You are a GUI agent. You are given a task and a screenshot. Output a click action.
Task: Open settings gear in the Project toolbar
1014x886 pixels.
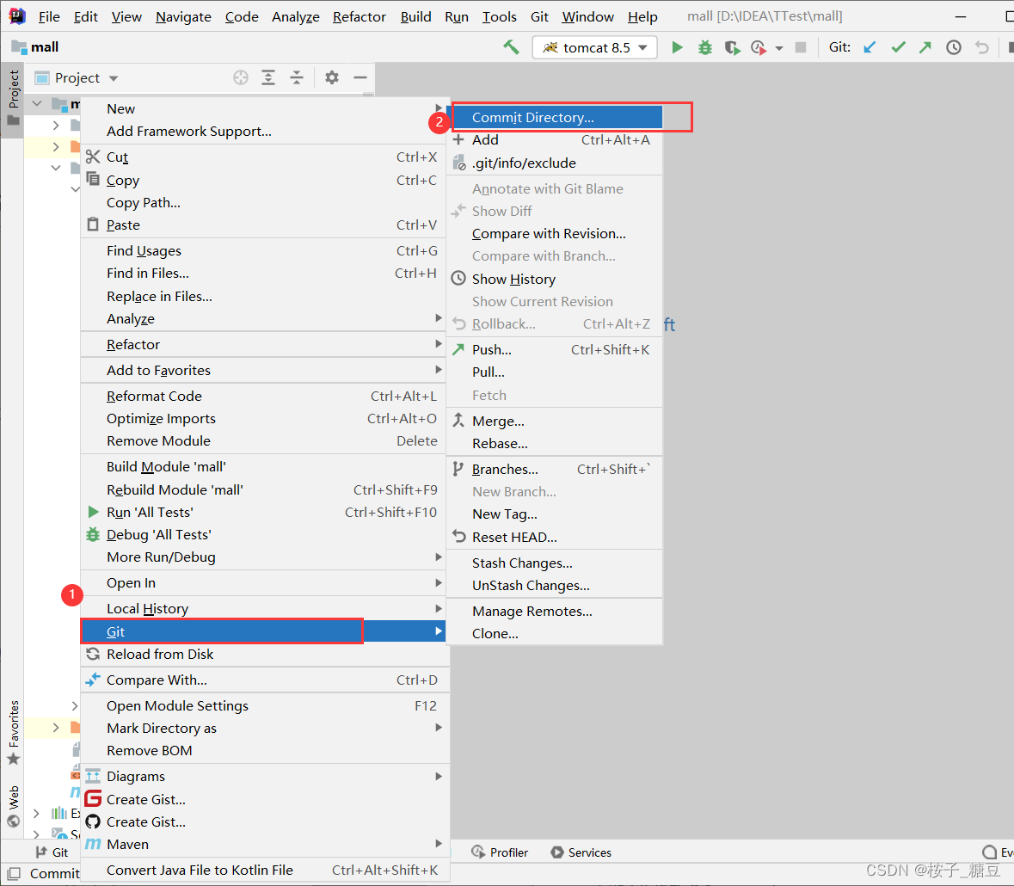[331, 77]
